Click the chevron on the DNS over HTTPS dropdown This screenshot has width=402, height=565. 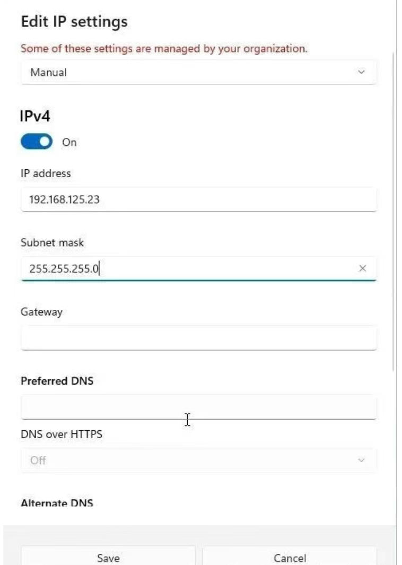click(361, 460)
